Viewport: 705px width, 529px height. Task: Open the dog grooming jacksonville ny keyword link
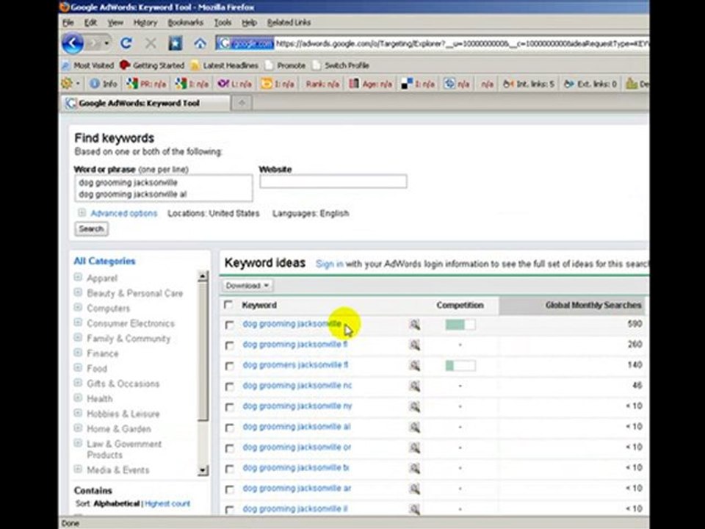pos(297,406)
